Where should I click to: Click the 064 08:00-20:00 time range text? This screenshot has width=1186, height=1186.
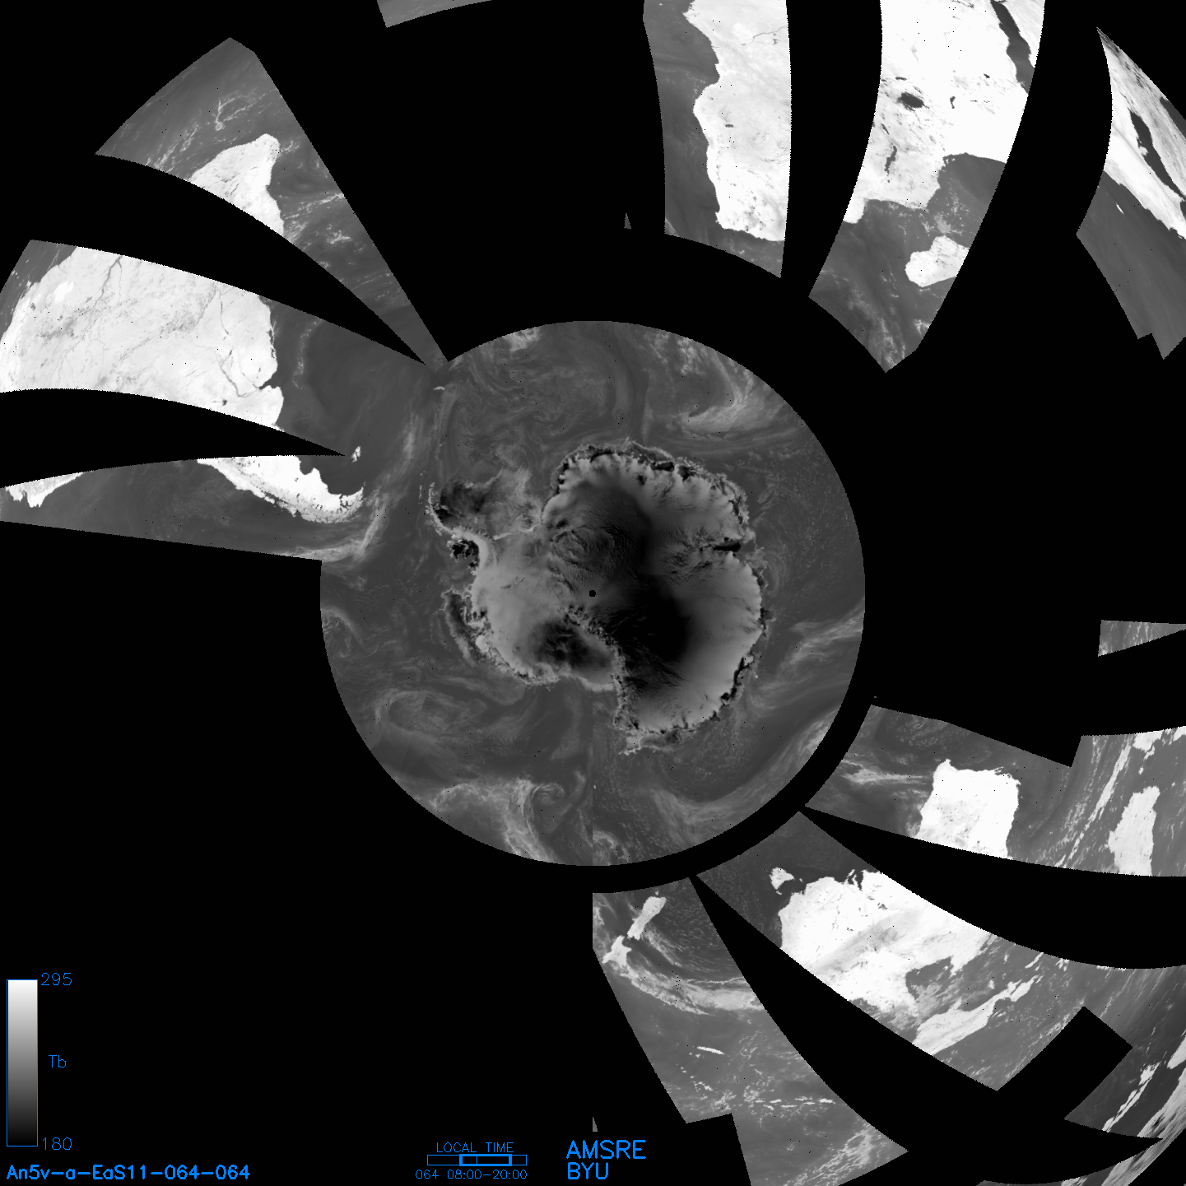click(472, 1174)
